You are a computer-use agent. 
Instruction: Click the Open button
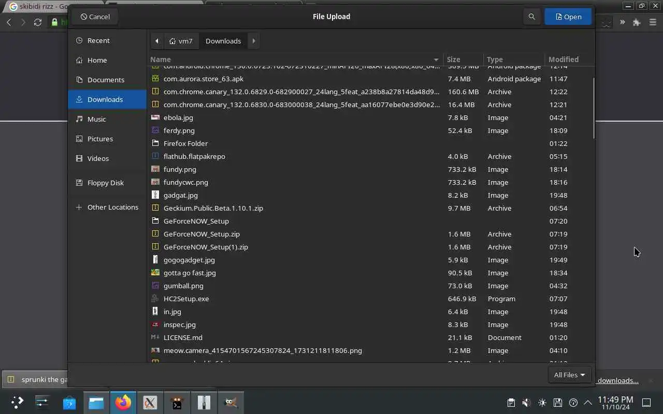pos(568,17)
